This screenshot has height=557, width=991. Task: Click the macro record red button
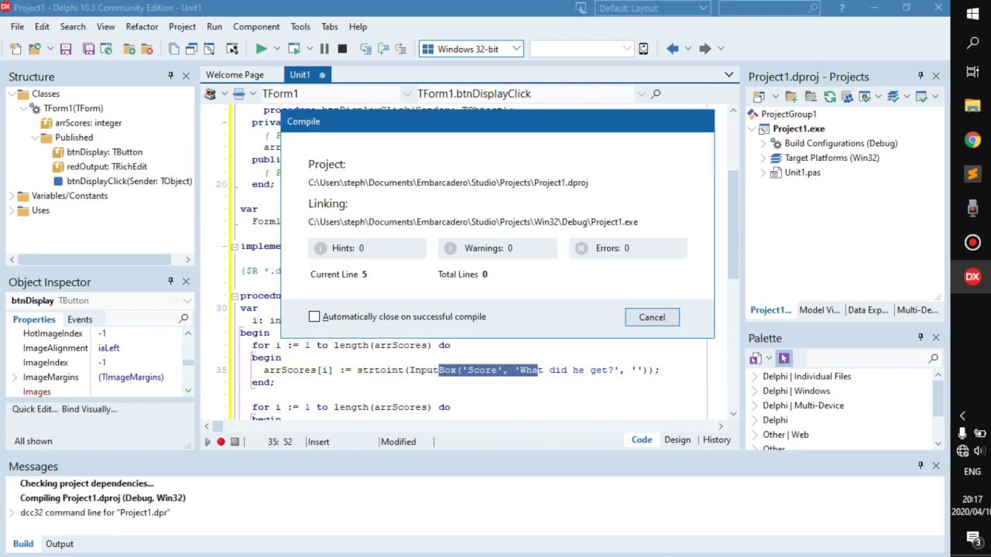pyautogui.click(x=221, y=442)
